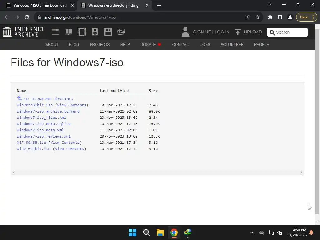Open the Chrome menu via Error button
The image size is (320, 240).
tap(307, 17)
